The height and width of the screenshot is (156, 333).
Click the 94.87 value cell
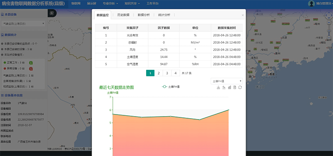click(x=164, y=64)
